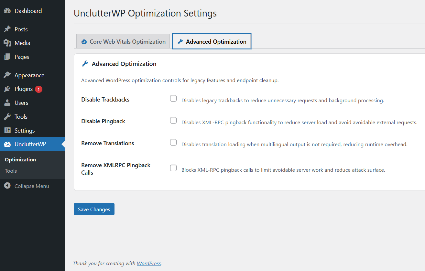The image size is (425, 271).
Task: Enable the Disable Trackbacks checkbox
Action: (173, 99)
